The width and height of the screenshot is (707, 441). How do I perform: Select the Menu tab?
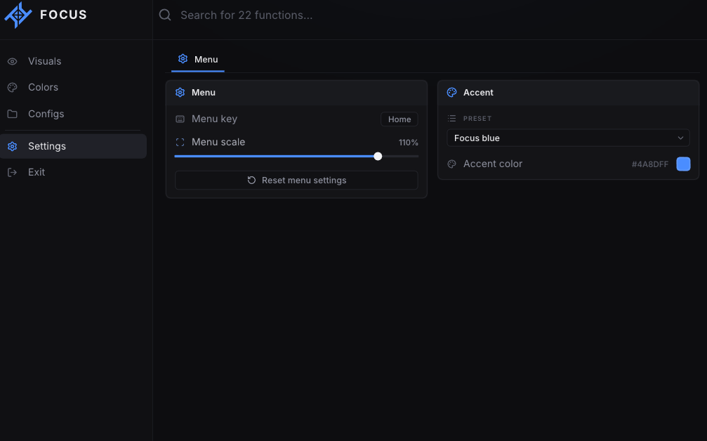198,60
